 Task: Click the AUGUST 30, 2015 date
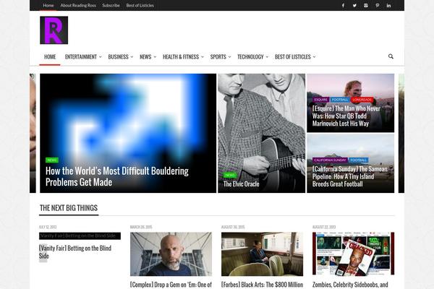tap(233, 227)
